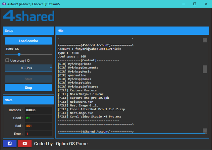212x150 pixels.
Task: Click the AutoBot app icon in title bar
Action: (x=4, y=4)
